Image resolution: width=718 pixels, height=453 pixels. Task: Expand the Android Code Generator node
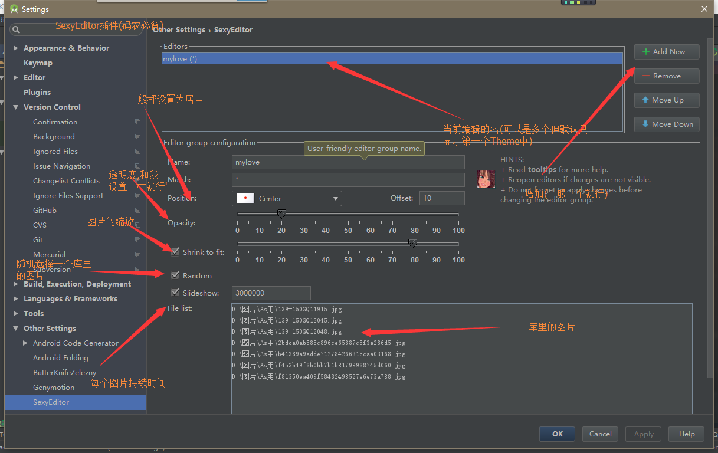[x=25, y=343]
